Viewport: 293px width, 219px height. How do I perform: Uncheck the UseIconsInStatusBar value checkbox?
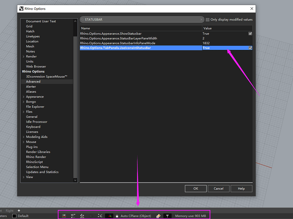point(250,48)
